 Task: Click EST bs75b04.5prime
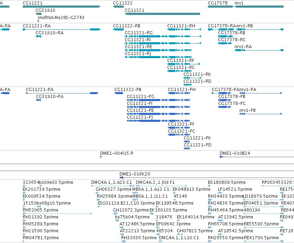point(132,217)
